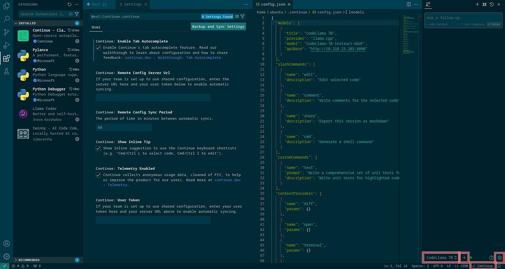The image size is (505, 269).
Task: Open the Explorer view in activity bar
Action: (6, 6)
